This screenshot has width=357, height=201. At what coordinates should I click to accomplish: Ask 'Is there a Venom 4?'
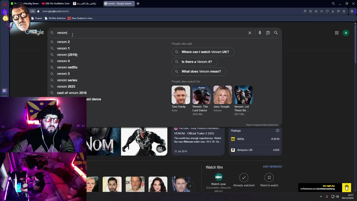tap(195, 62)
